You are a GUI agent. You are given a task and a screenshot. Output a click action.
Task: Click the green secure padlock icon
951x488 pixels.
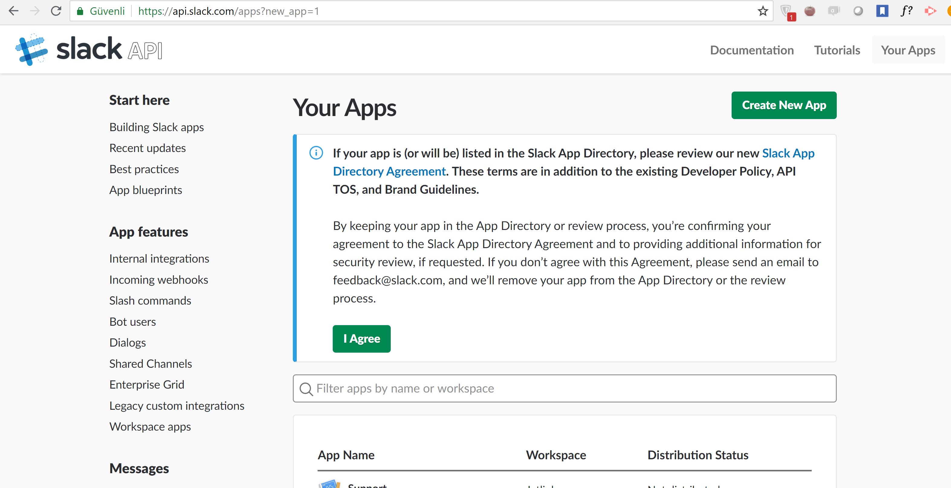pyautogui.click(x=80, y=11)
